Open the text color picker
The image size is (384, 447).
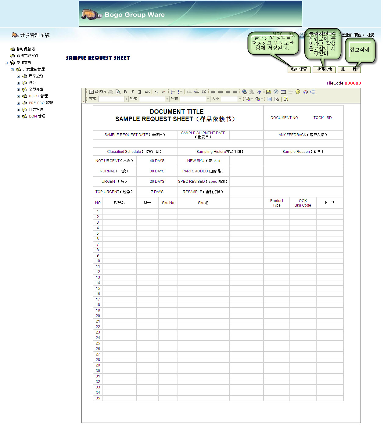(249, 99)
